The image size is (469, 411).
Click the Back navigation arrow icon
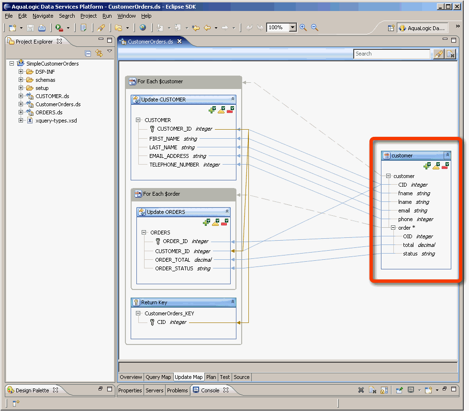pyautogui.click(x=207, y=28)
